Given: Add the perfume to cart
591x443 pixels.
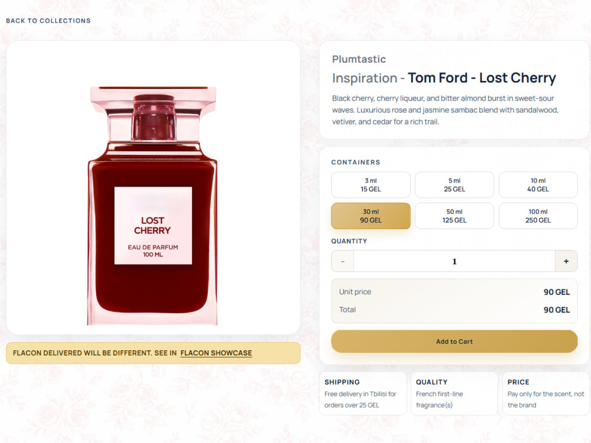Looking at the screenshot, I should pos(454,341).
